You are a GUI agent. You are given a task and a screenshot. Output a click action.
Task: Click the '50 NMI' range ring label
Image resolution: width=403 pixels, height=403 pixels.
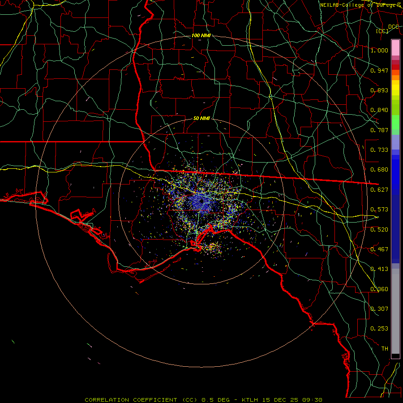click(x=202, y=118)
